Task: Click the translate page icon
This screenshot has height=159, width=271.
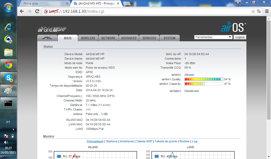Action: click(x=259, y=11)
